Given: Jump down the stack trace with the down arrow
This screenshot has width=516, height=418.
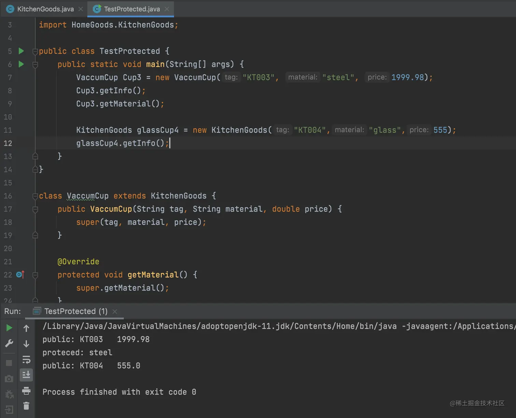Looking at the screenshot, I should coord(26,344).
